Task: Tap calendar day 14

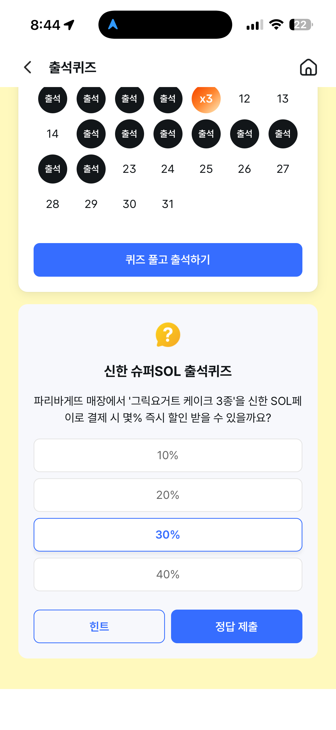Action: [x=53, y=134]
